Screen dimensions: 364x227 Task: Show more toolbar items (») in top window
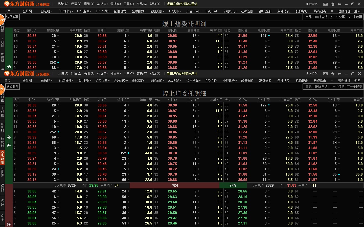(x=332, y=11)
